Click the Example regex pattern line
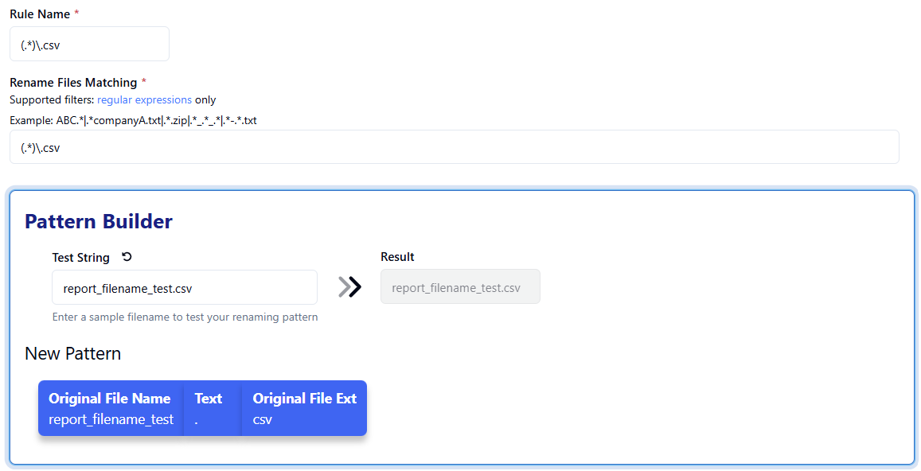921x471 pixels. 133,121
